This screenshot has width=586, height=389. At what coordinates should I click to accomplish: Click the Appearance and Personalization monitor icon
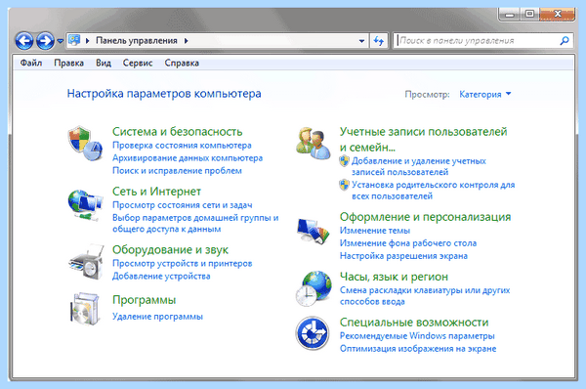[x=314, y=231]
